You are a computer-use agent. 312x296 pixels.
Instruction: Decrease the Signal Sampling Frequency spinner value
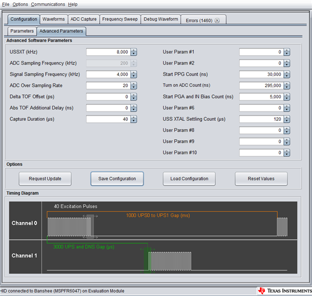tap(134, 76)
